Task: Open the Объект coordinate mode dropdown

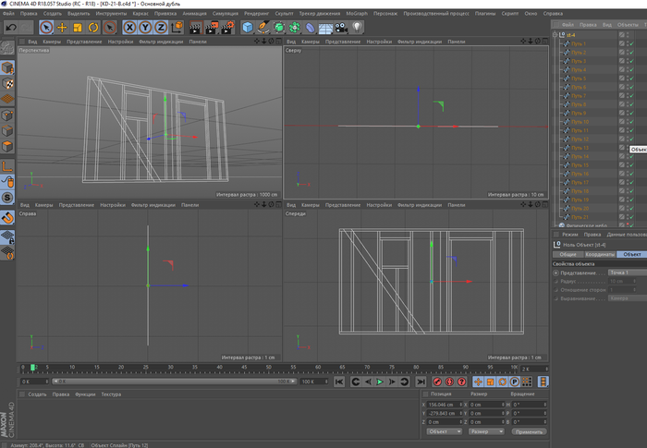Action: [445, 431]
